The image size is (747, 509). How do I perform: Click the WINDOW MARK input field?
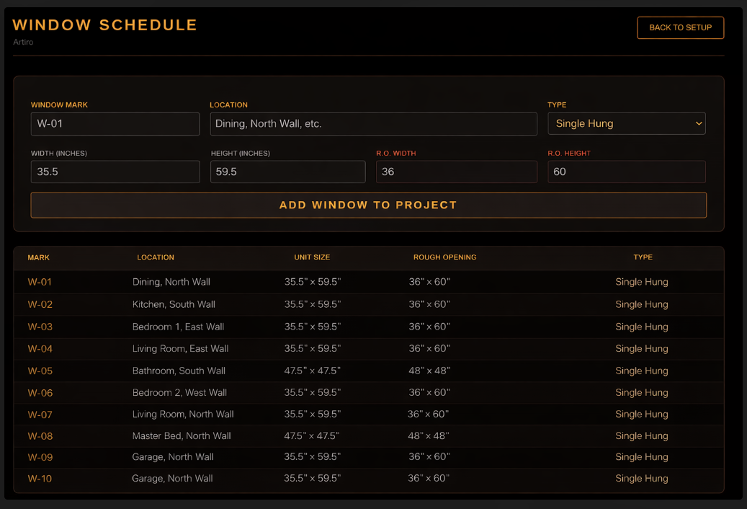(x=115, y=123)
